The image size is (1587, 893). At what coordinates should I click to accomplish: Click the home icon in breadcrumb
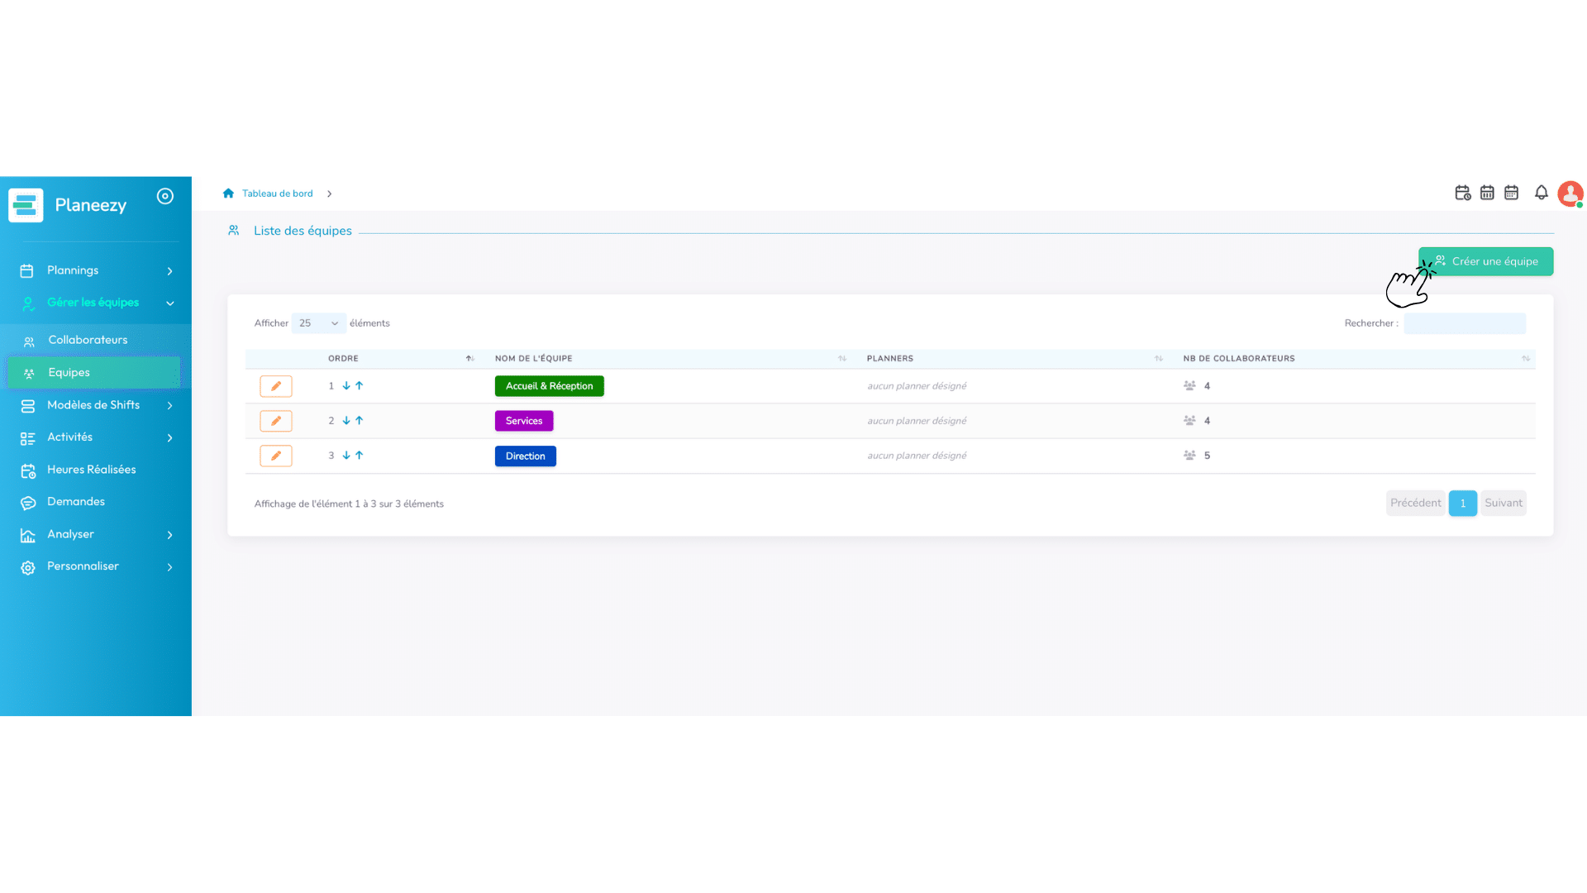[x=228, y=193]
